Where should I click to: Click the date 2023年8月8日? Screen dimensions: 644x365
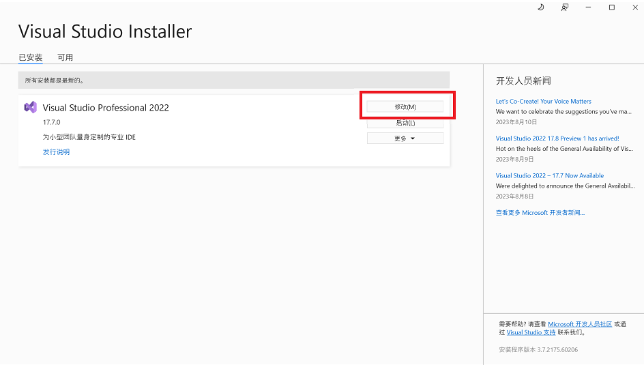click(x=514, y=196)
